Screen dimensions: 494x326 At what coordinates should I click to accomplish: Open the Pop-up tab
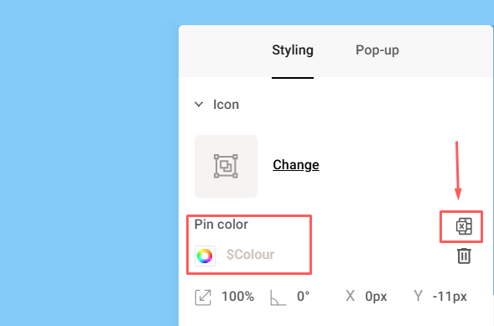[377, 50]
